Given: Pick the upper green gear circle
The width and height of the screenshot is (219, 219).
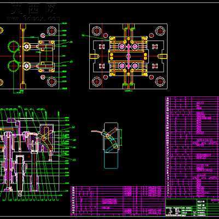Looking at the screenshot, I should pyautogui.click(x=14, y=47).
